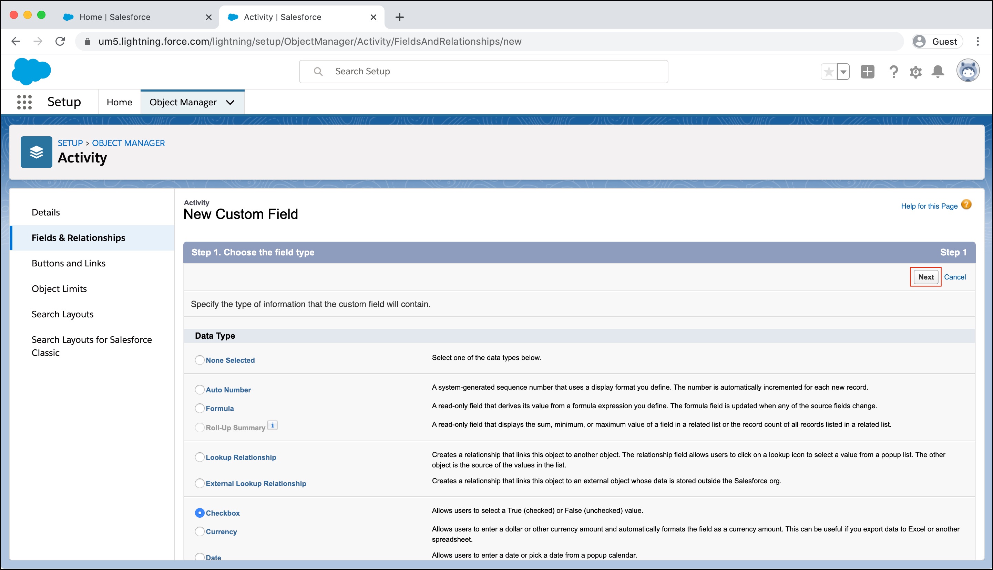Expand the favorites list dropdown arrow
The image size is (993, 570).
843,72
